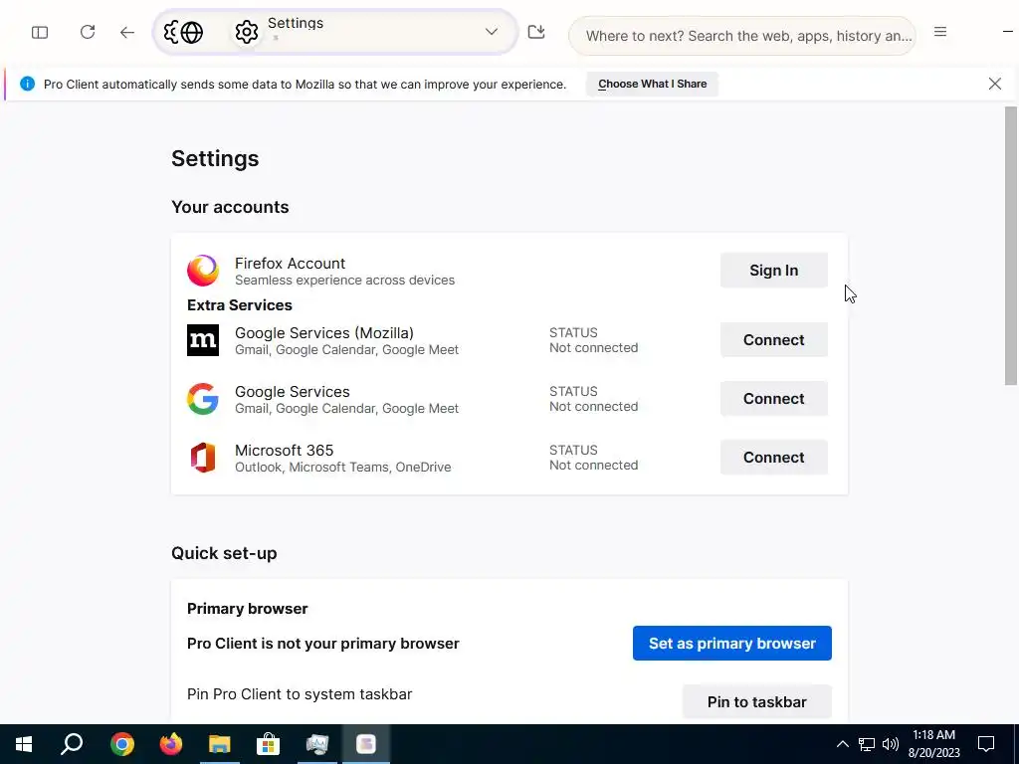Click the info icon in notification bar
Image resolution: width=1019 pixels, height=764 pixels.
pos(27,84)
